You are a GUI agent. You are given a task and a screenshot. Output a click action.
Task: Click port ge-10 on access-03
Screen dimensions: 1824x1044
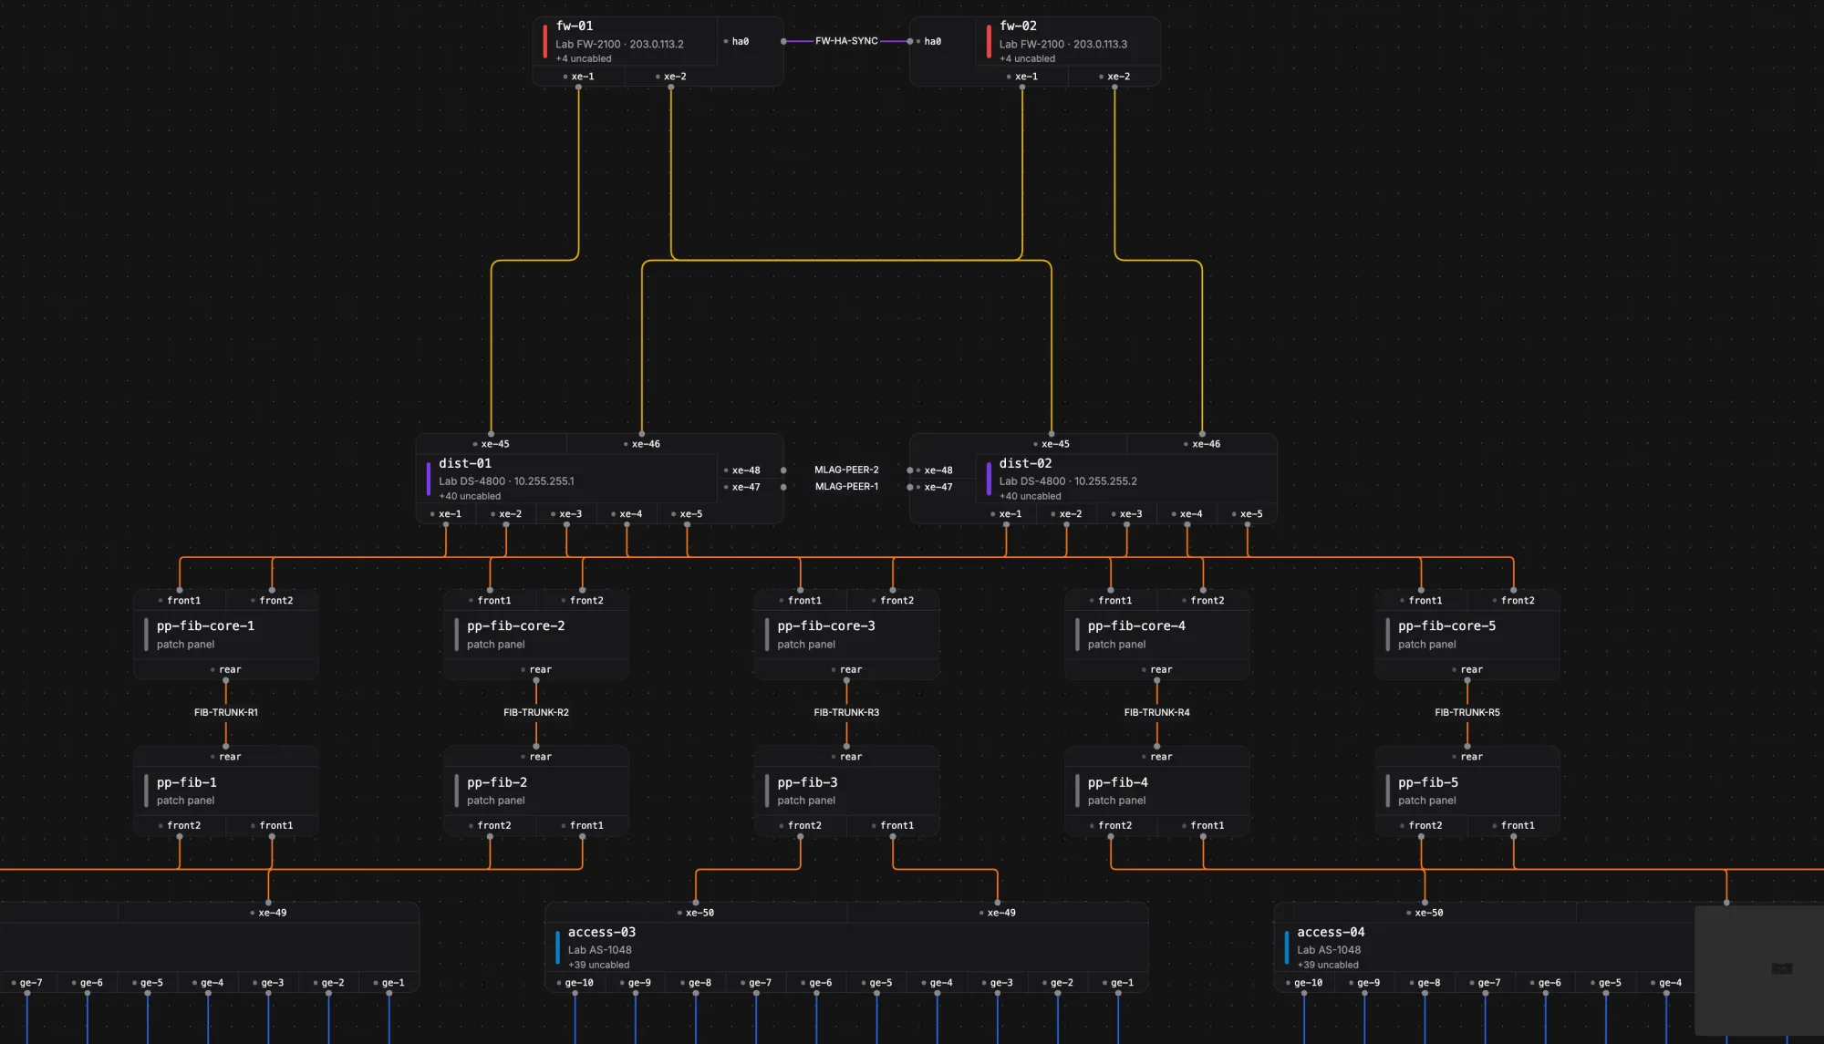575,983
